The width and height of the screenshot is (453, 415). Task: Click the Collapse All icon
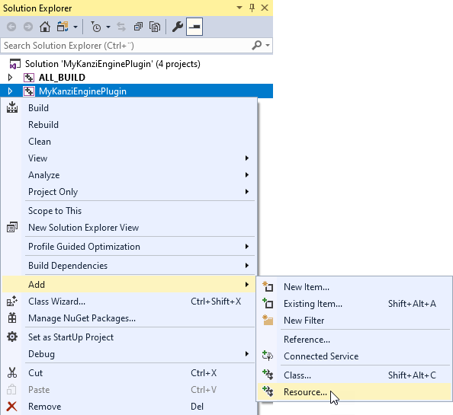(x=138, y=27)
